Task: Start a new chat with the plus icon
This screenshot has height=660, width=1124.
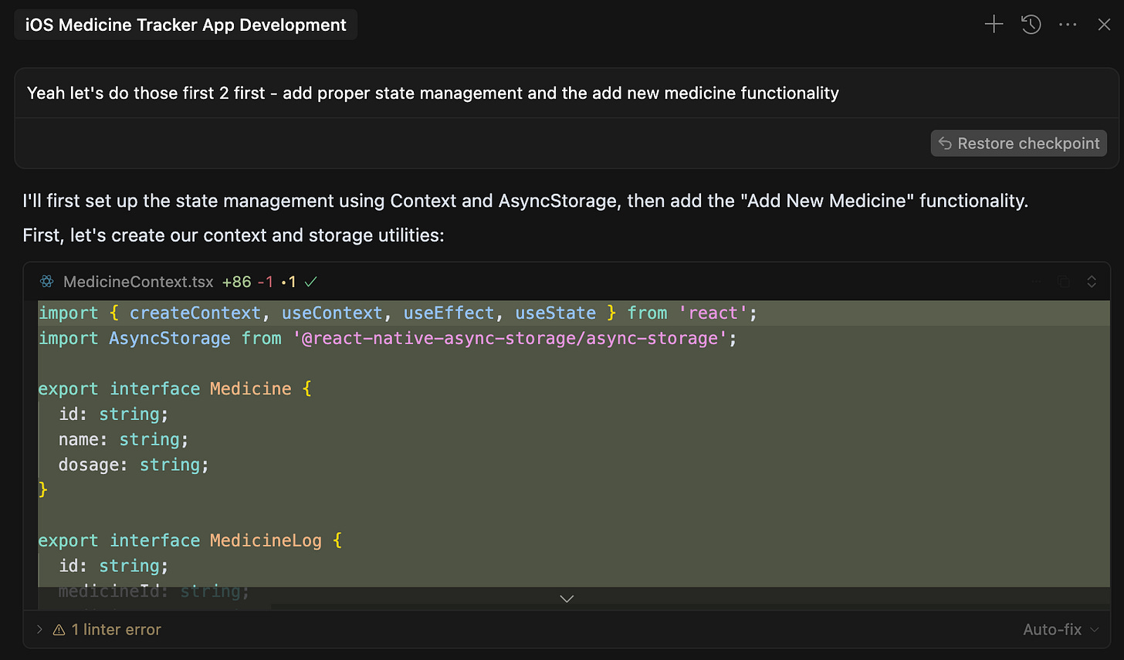Action: pos(994,25)
